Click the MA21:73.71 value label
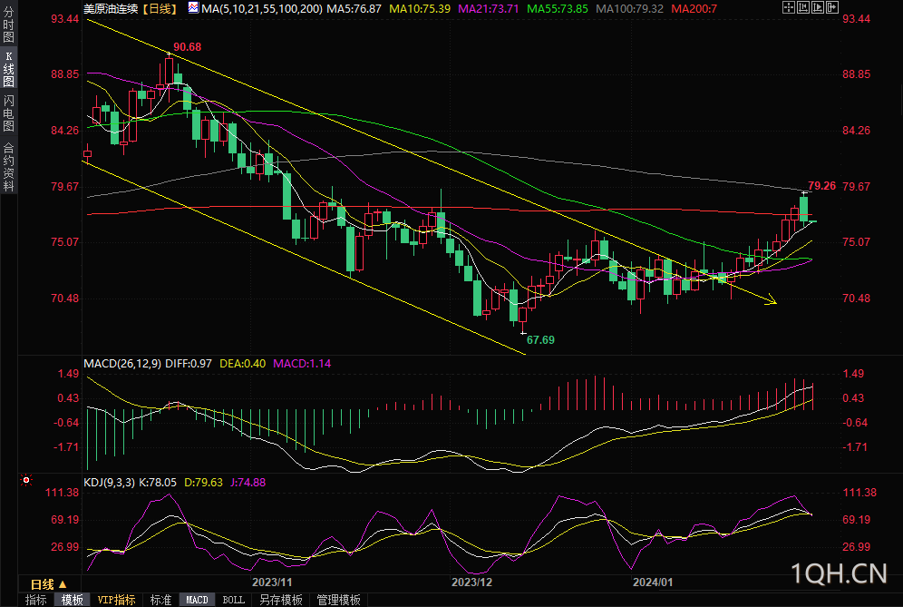This screenshot has width=903, height=607. point(489,9)
